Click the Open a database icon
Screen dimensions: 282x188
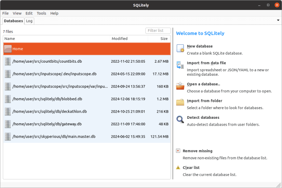click(x=180, y=86)
